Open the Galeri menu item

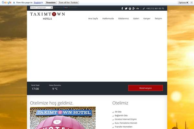point(136,18)
